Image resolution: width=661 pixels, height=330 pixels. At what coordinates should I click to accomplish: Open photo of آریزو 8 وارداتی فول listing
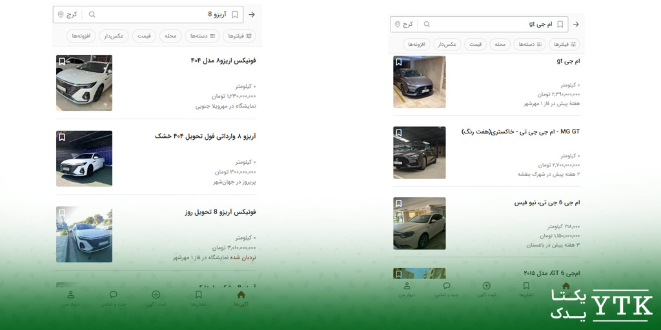[x=85, y=159]
